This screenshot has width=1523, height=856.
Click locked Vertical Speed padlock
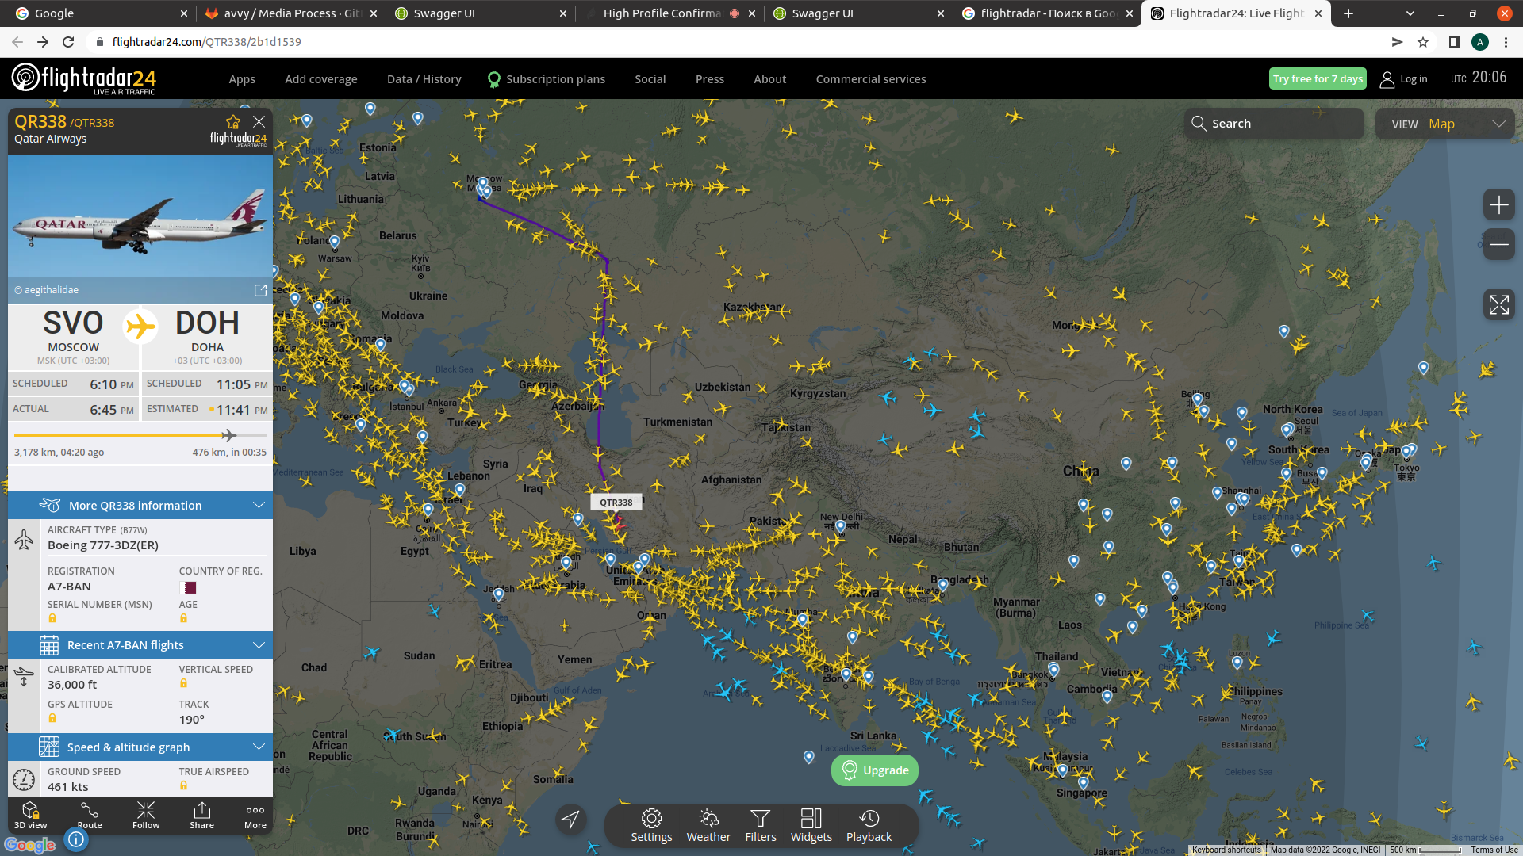183,683
